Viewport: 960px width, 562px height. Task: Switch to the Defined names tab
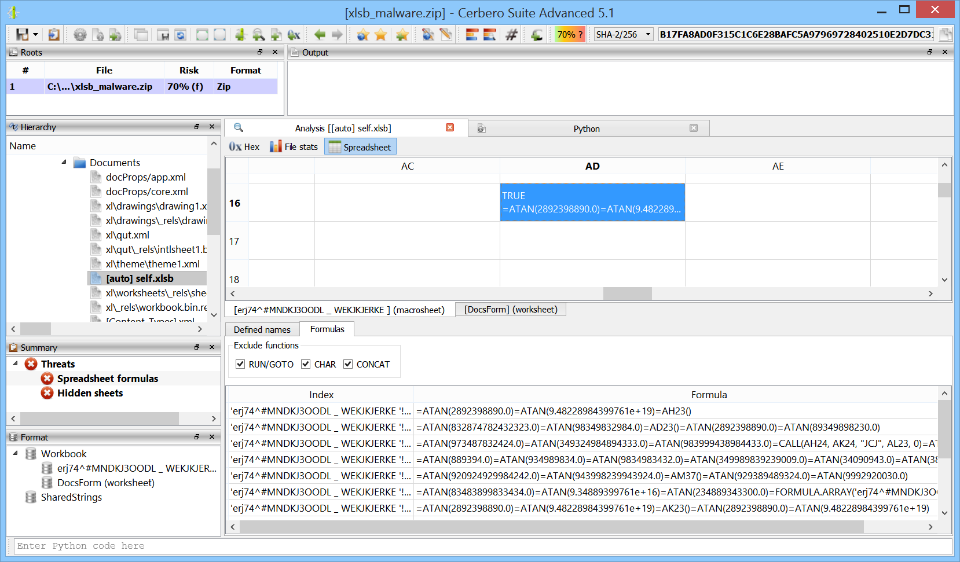point(262,329)
